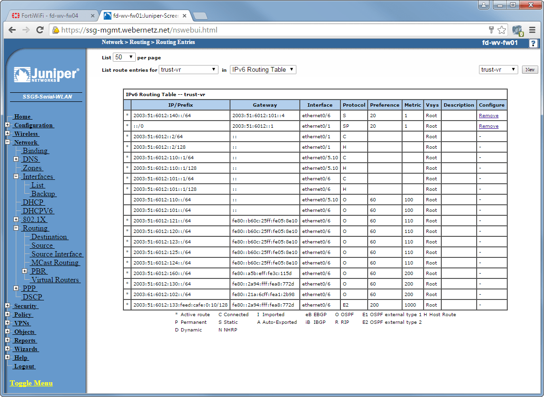Click inside the browser address bar

click(191, 30)
